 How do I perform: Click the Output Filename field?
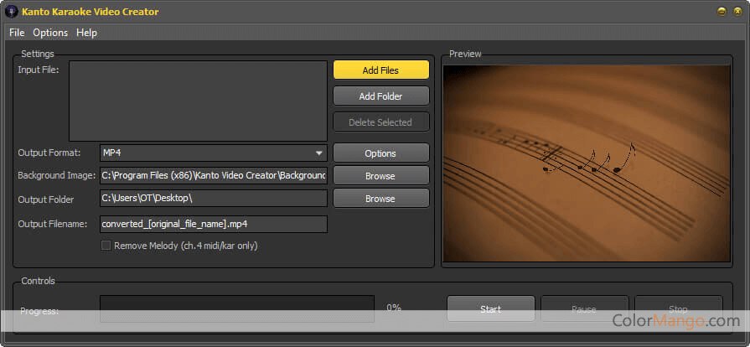coord(214,224)
